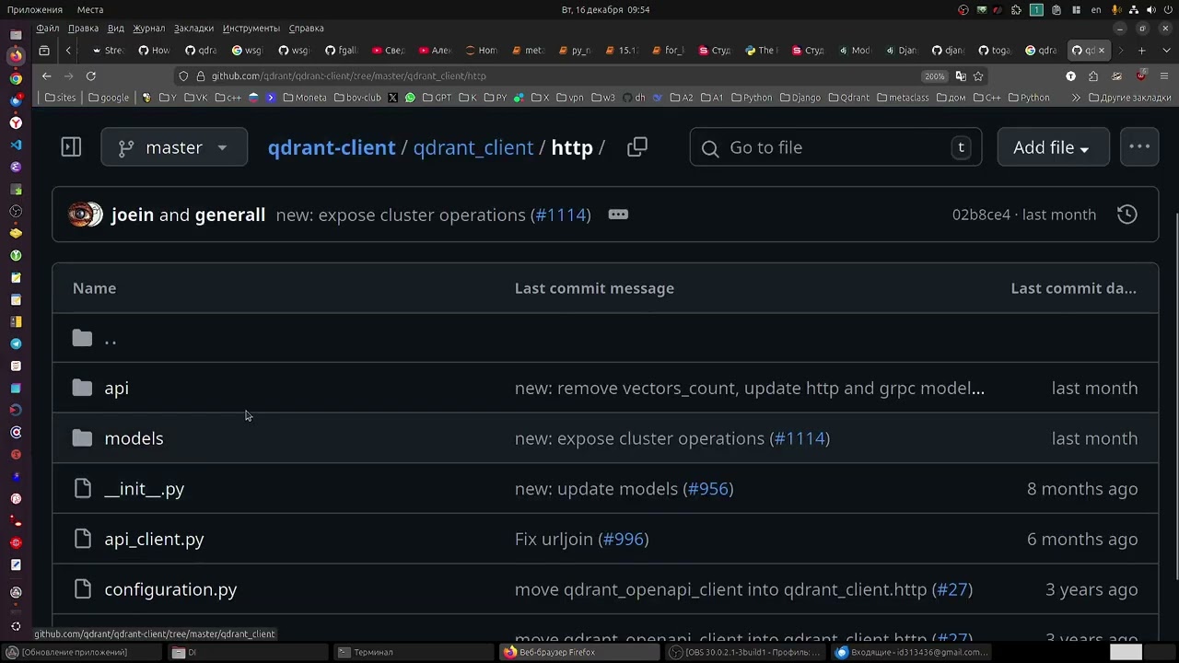Open the Правка menu

click(x=83, y=29)
